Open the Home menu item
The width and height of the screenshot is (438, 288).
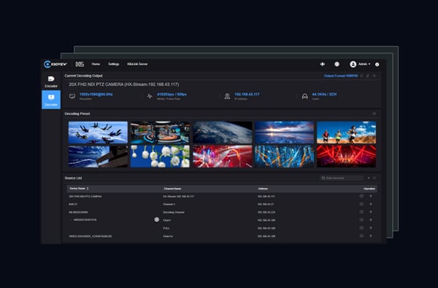click(96, 64)
